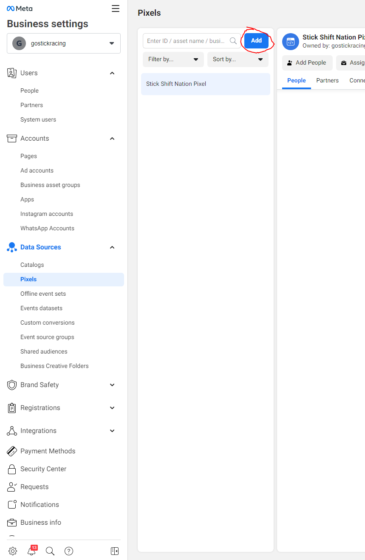
Task: Click the Meta logo
Action: (20, 8)
